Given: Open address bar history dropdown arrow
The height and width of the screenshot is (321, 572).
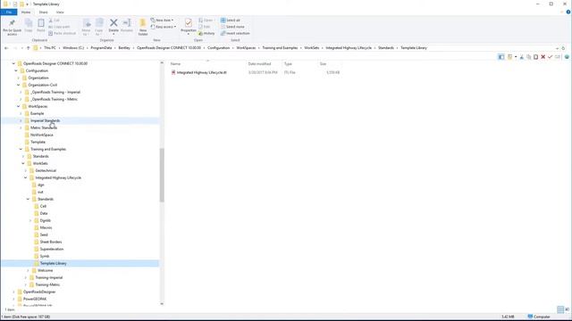Looking at the screenshot, I should coord(557,48).
